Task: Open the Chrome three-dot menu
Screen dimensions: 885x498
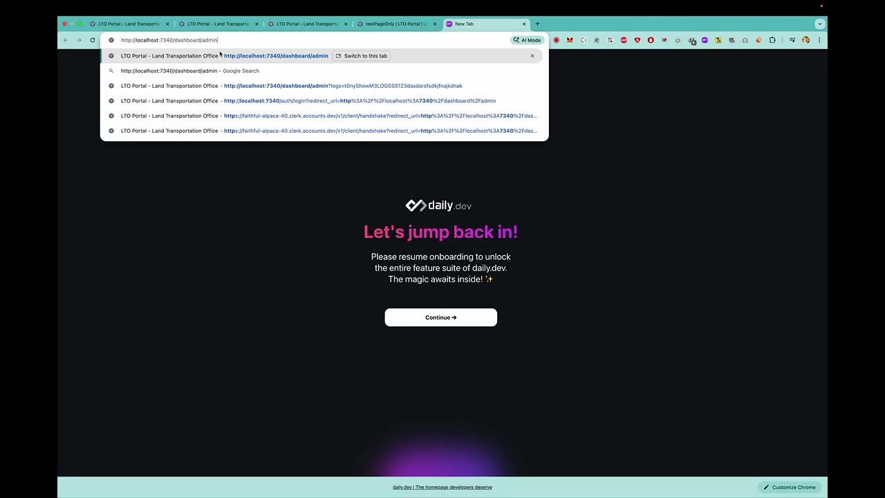Action: point(819,40)
